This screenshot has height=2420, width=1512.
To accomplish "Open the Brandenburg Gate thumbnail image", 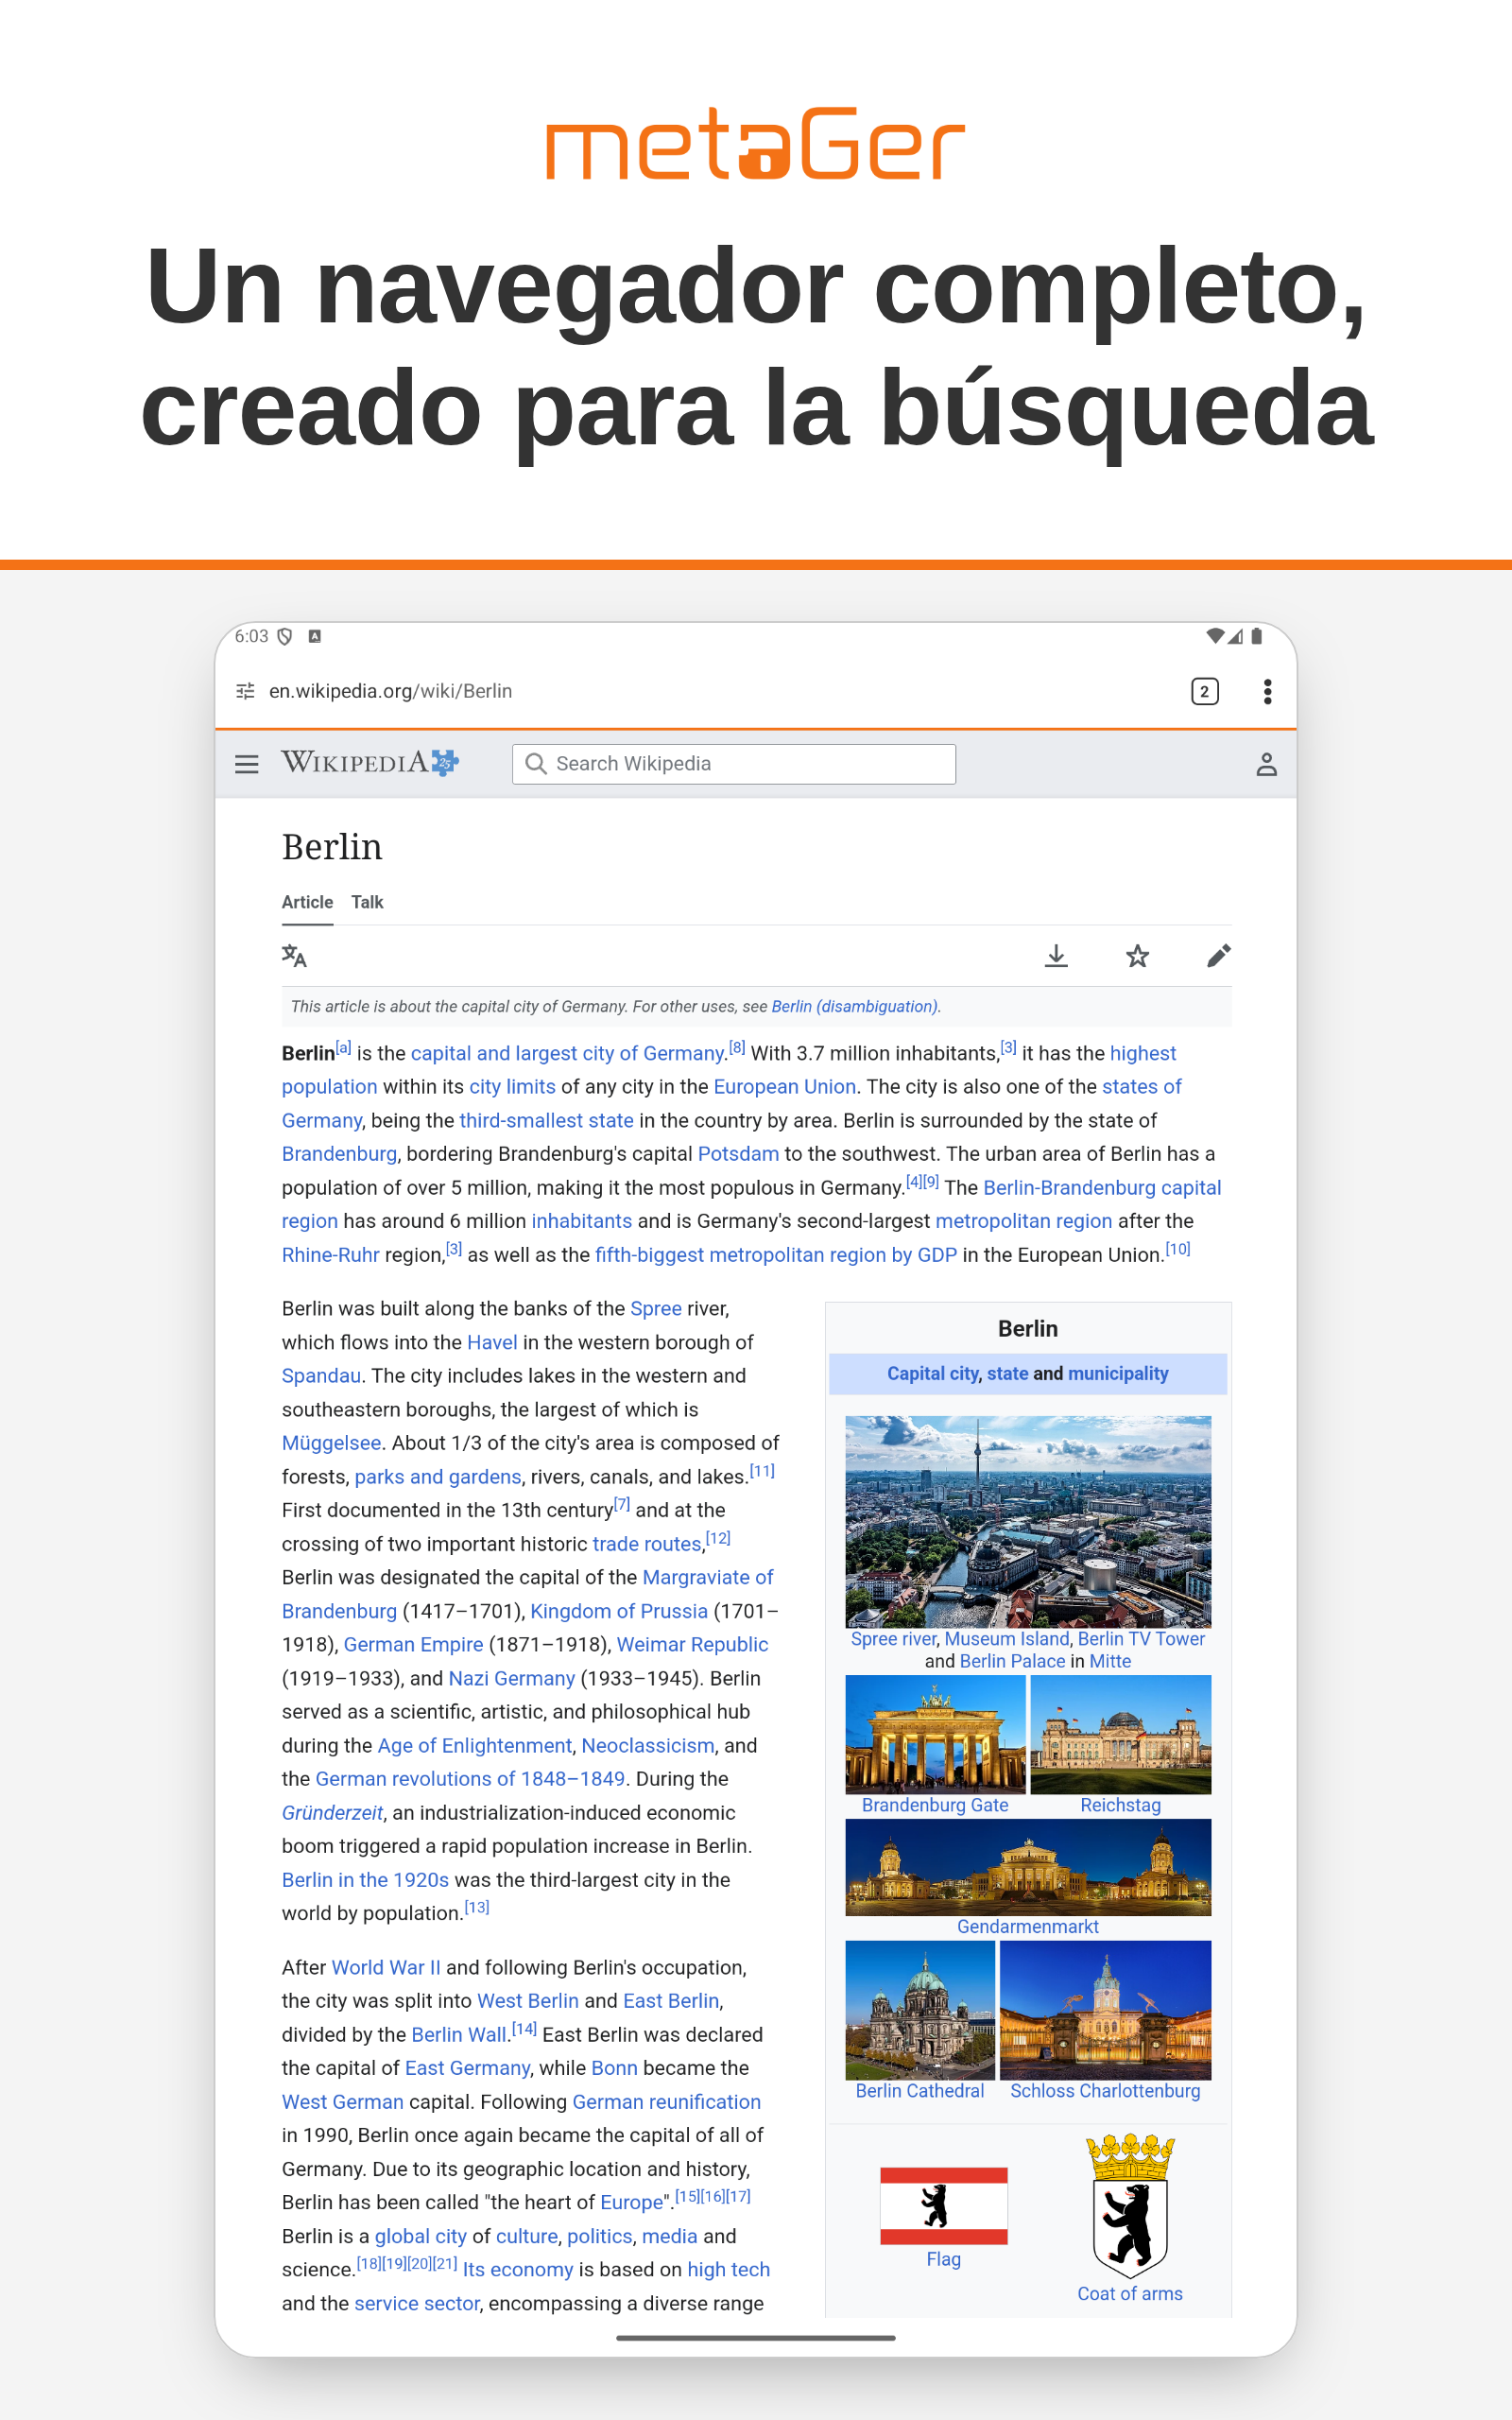I will [935, 1734].
